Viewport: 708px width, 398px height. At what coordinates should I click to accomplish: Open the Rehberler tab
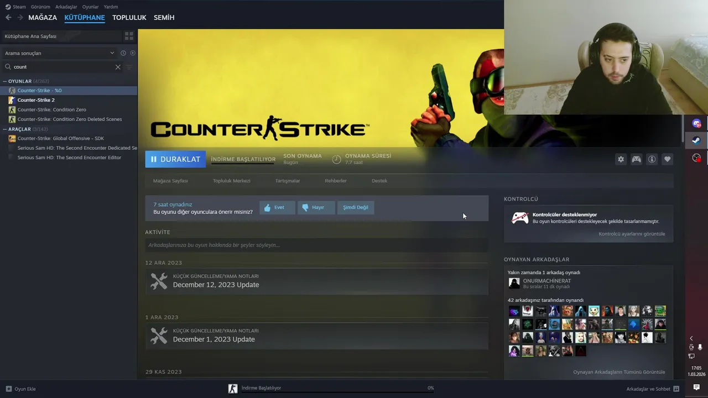(x=336, y=181)
